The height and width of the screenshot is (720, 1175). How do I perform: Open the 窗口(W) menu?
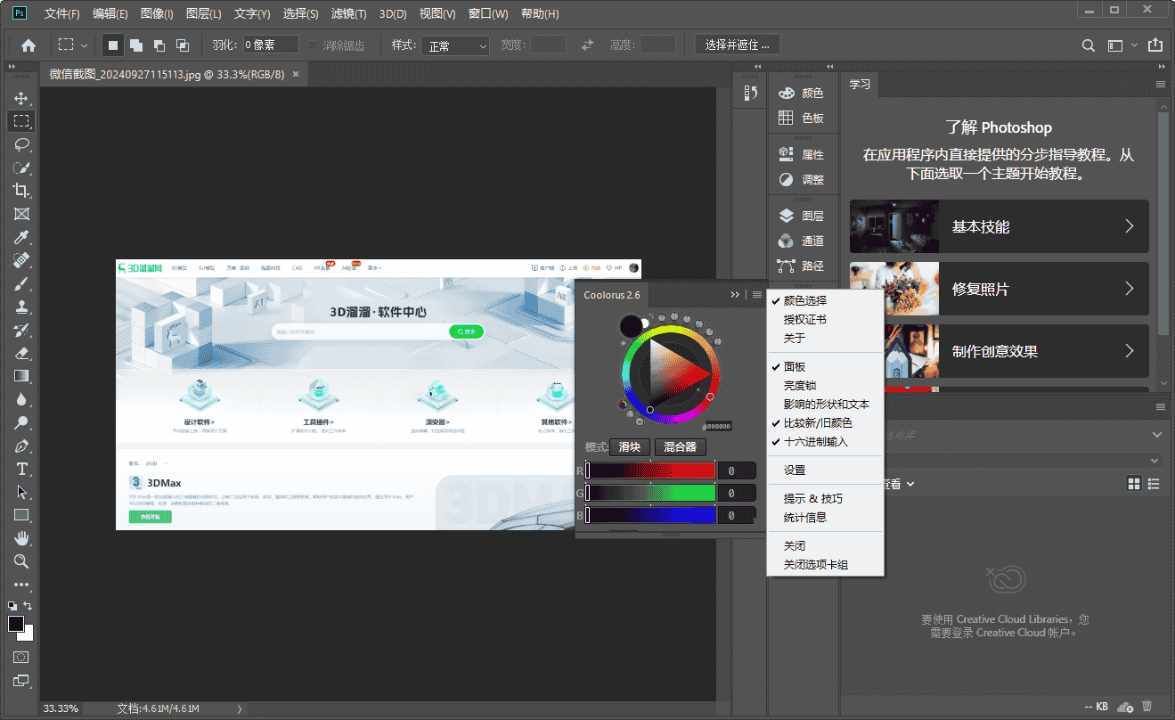488,14
